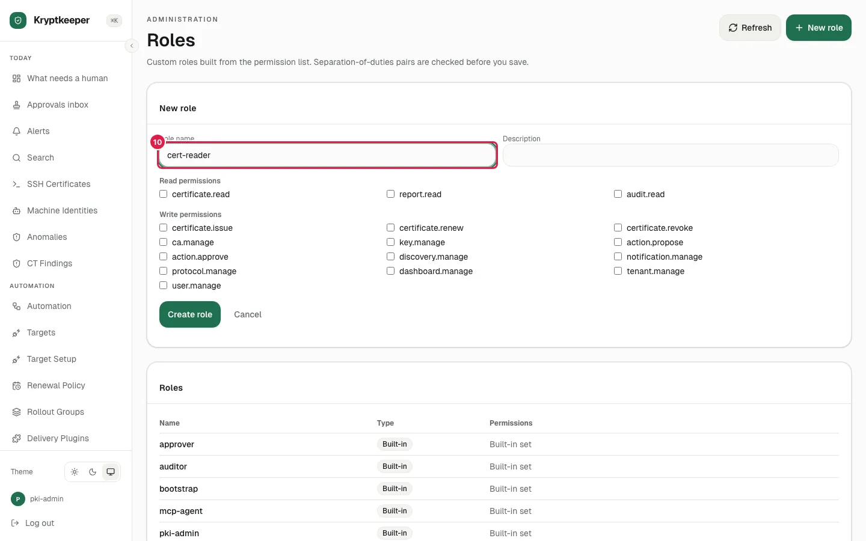Open the Alerts page from sidebar
866x541 pixels.
pos(66,132)
